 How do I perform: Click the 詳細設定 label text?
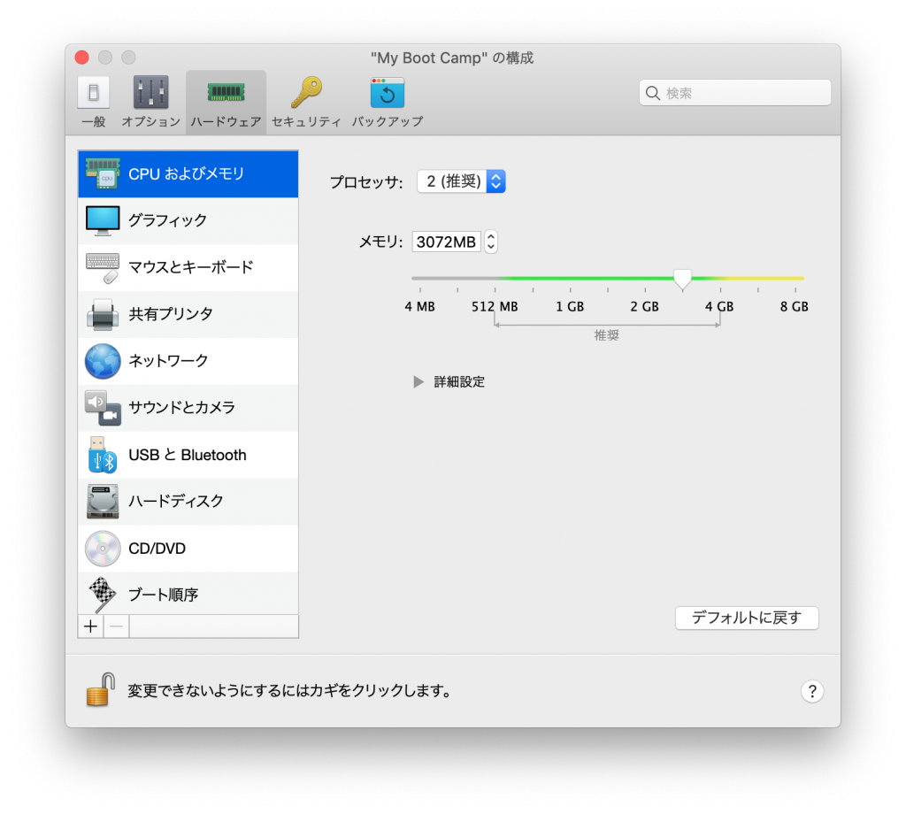point(459,382)
